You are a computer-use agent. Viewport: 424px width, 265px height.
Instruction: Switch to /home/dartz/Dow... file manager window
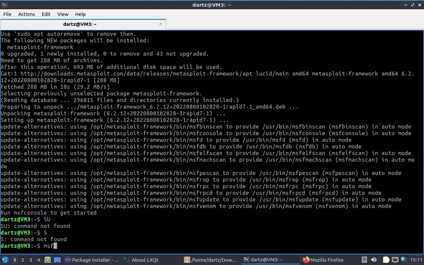click(x=211, y=260)
